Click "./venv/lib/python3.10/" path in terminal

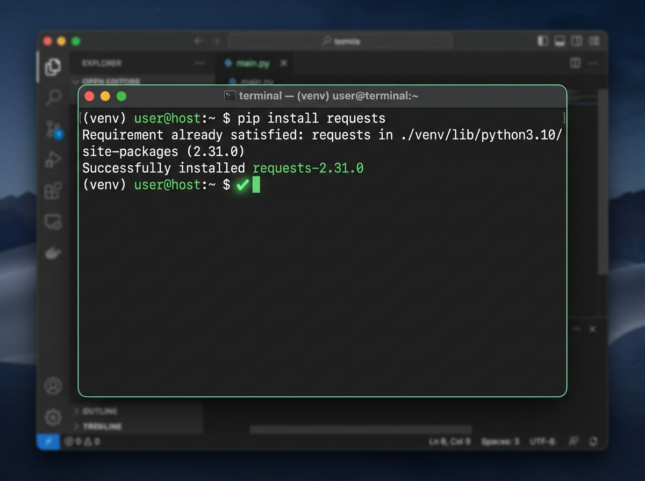482,135
